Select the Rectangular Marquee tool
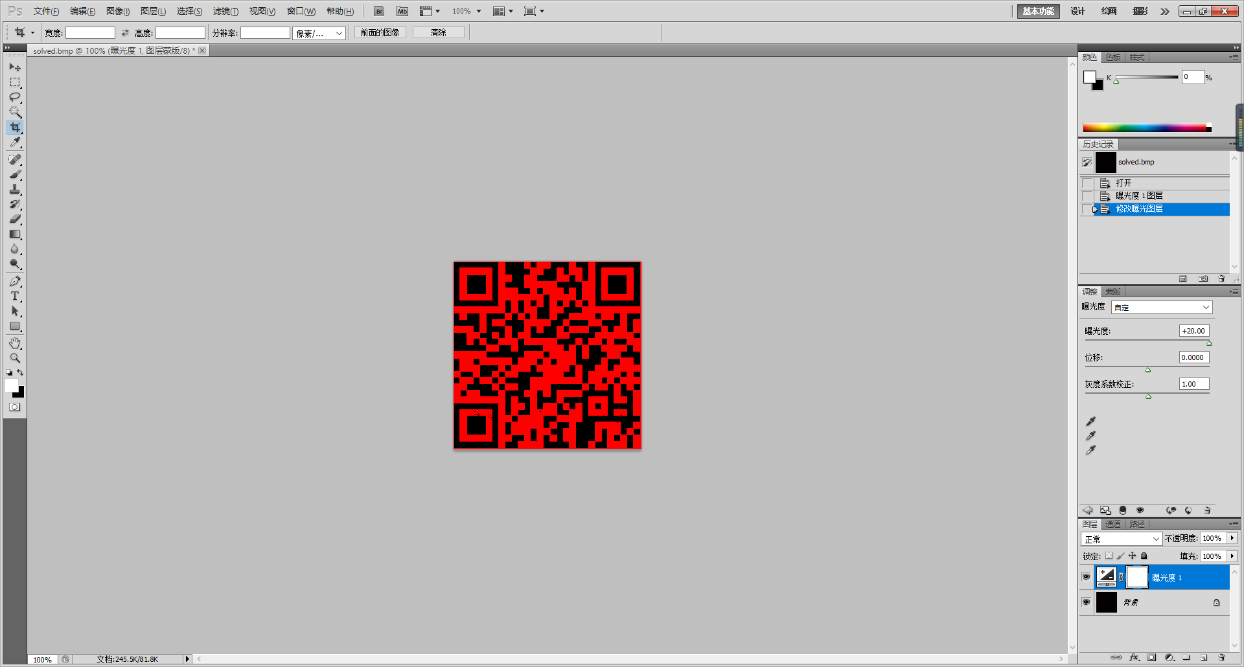1244x667 pixels. click(15, 82)
